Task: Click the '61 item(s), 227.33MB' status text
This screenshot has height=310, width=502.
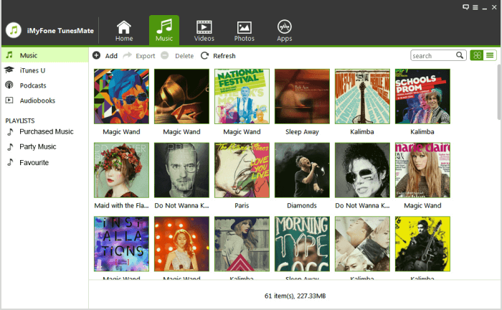Action: [x=295, y=296]
